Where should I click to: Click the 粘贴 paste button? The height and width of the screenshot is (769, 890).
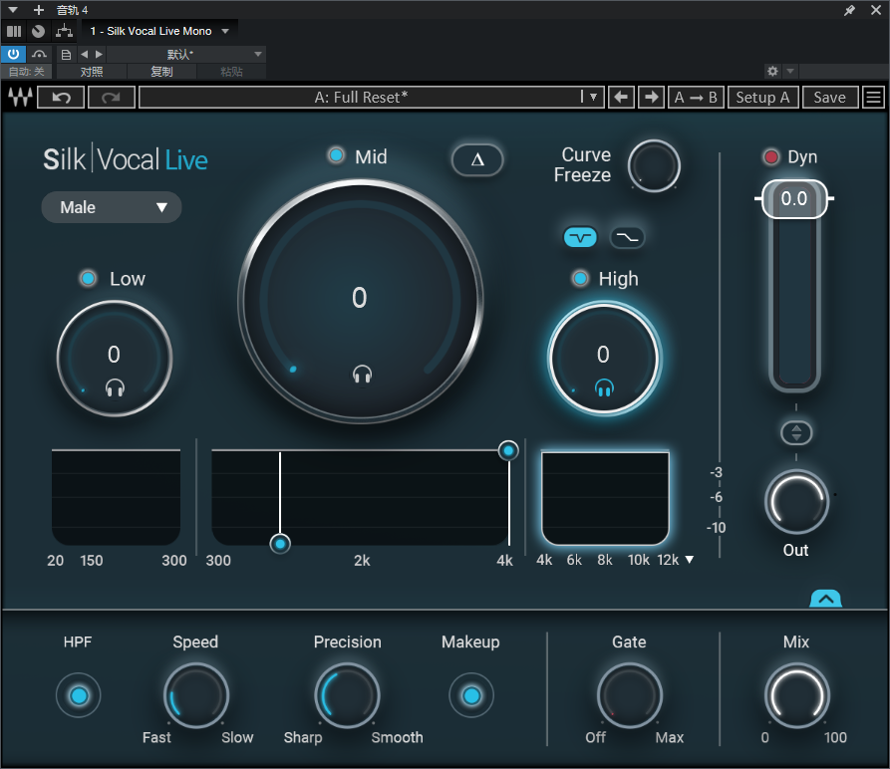point(231,72)
